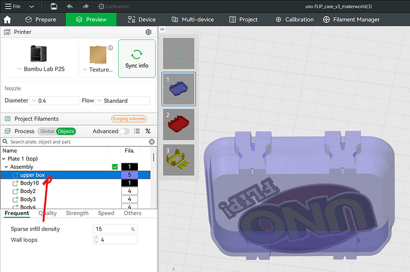The image size is (410, 272).
Task: Select the Body2 part
Action: coord(28,191)
